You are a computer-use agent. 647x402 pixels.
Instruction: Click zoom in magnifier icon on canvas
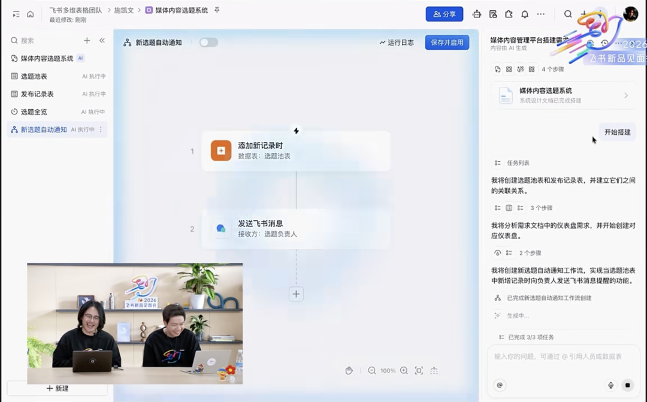404,371
